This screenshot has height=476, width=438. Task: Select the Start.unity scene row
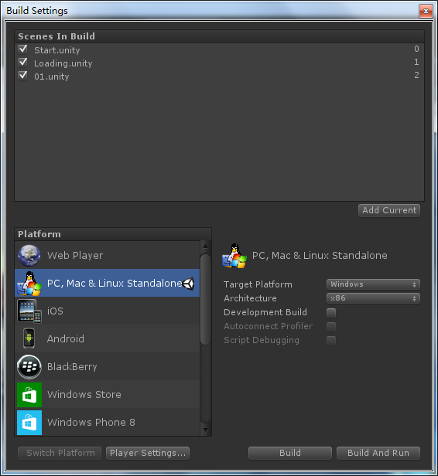pos(219,49)
